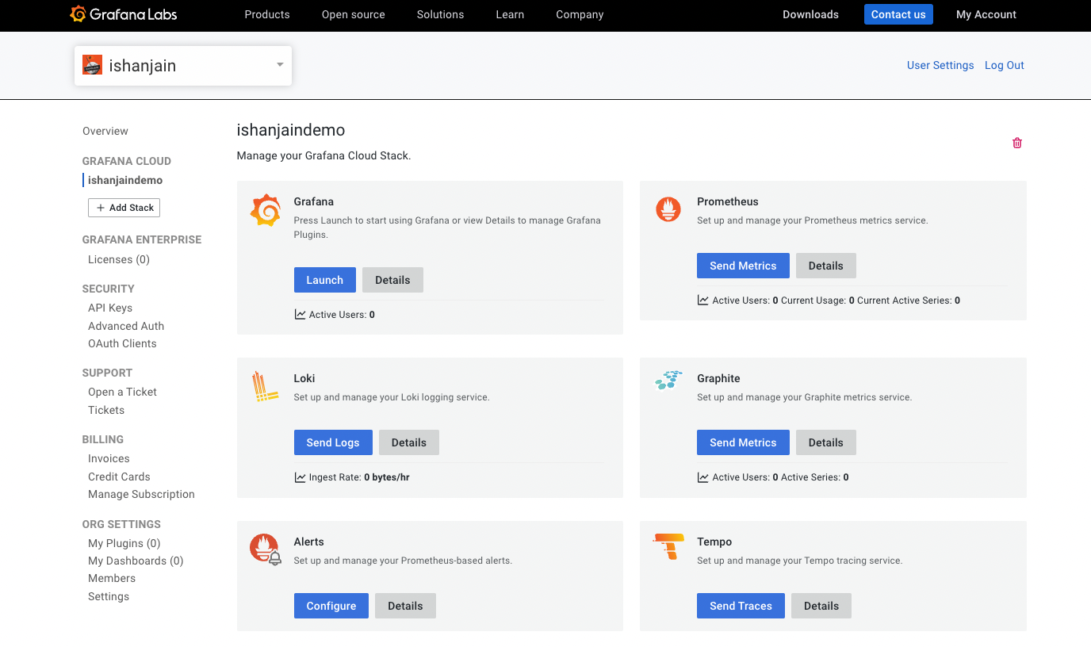Image resolution: width=1091 pixels, height=647 pixels.
Task: Launch the Grafana instance
Action: (x=324, y=280)
